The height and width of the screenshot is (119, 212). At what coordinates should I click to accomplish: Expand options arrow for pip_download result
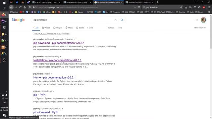click(x=75, y=39)
